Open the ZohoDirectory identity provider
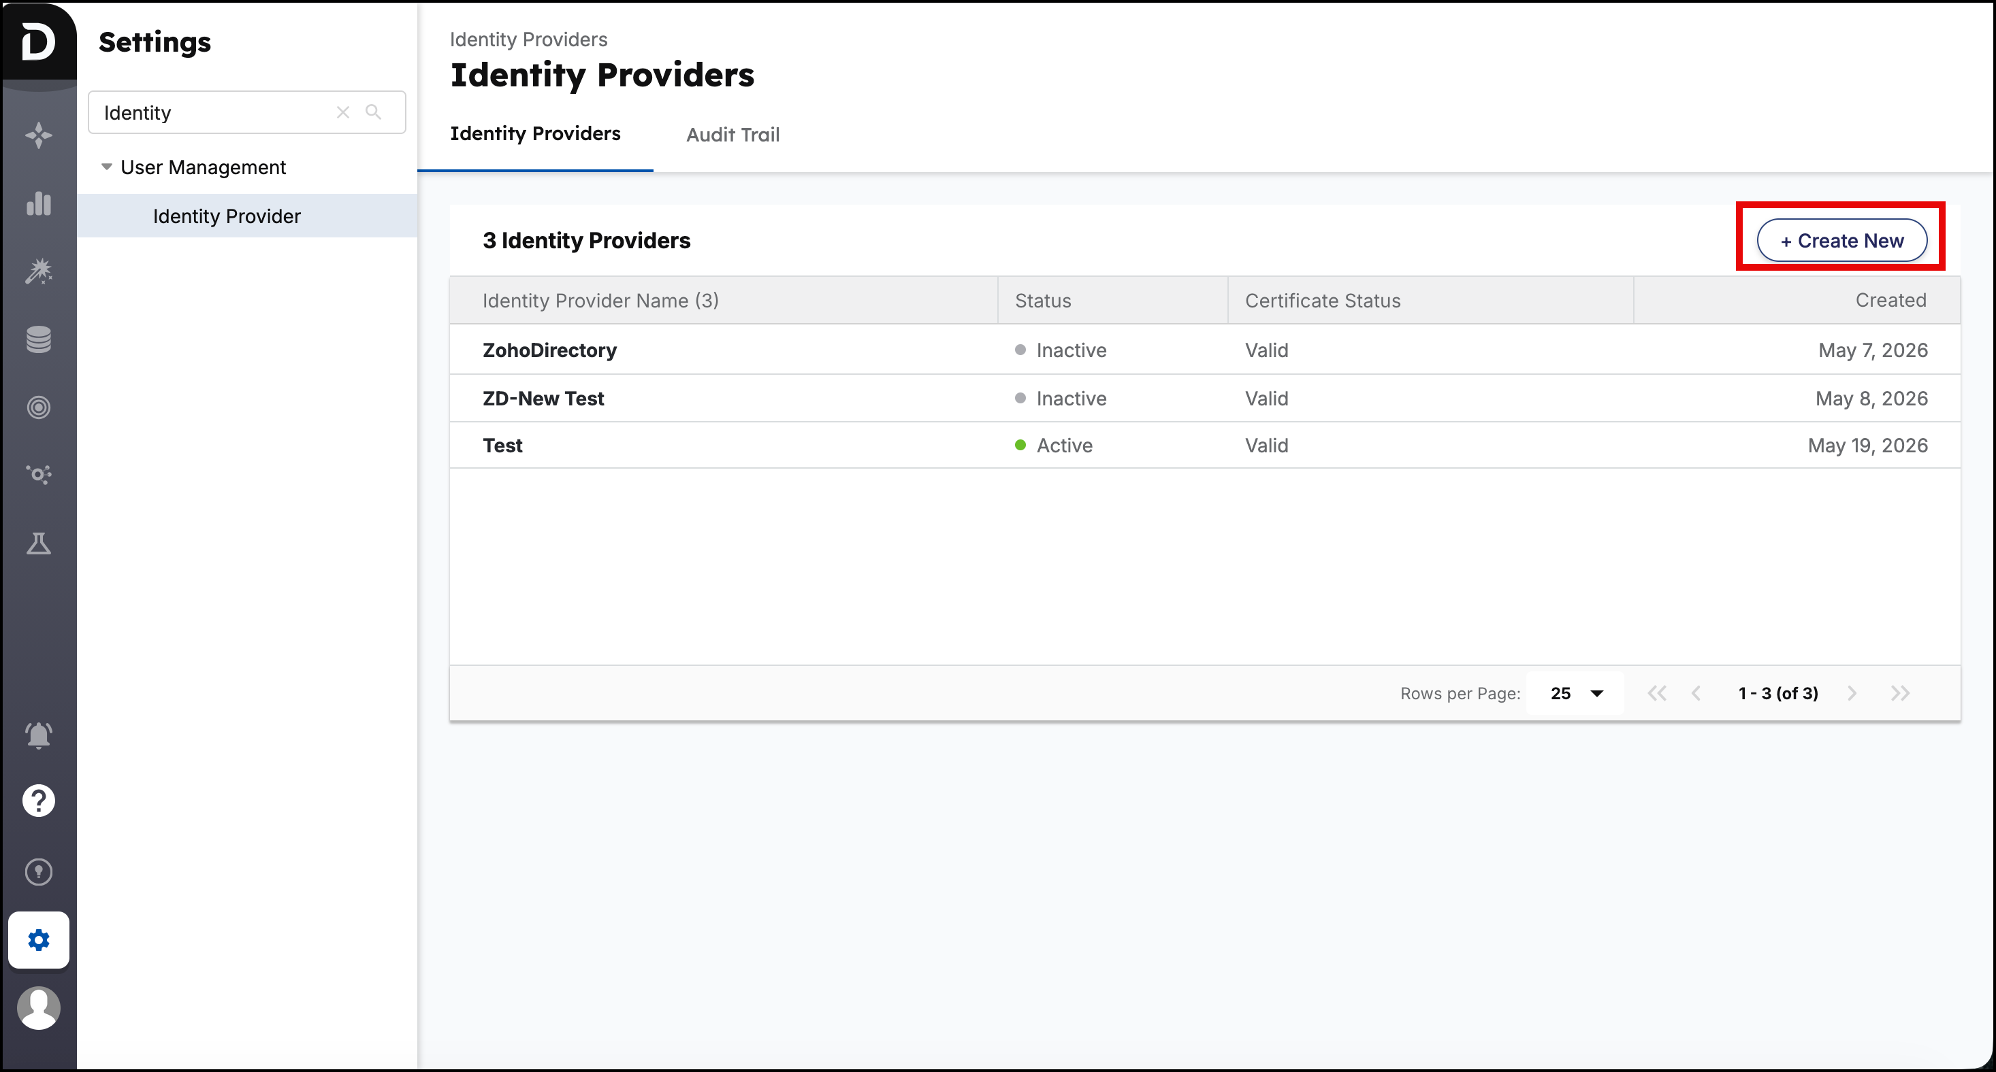Viewport: 1996px width, 1072px height. [549, 350]
